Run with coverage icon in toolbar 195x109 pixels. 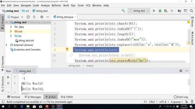[166, 11]
